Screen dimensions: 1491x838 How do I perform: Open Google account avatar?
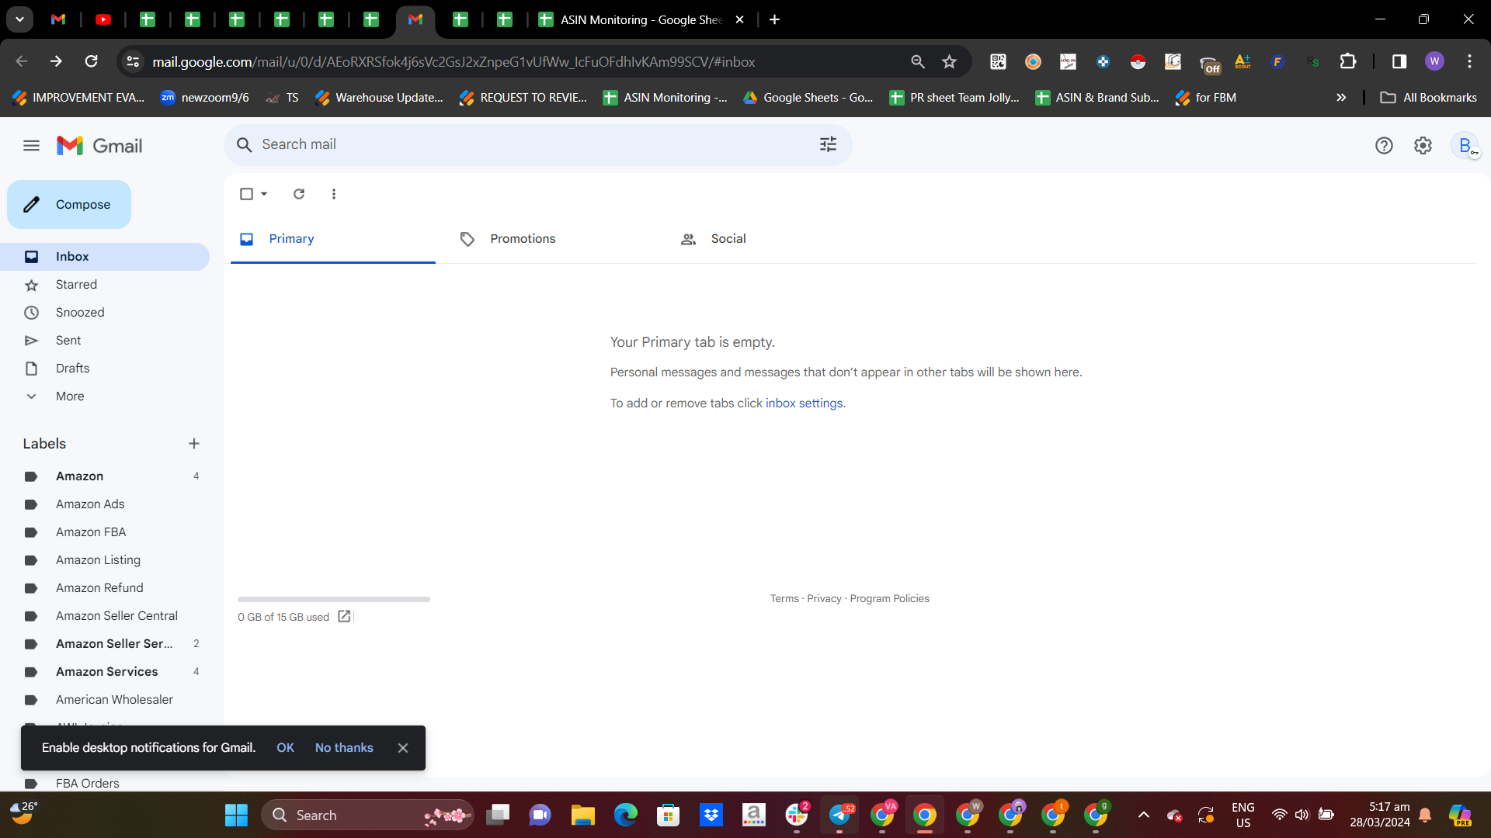coord(1465,145)
